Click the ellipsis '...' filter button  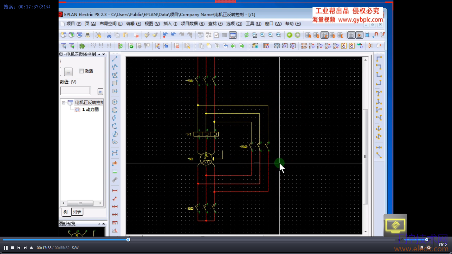coord(68,72)
